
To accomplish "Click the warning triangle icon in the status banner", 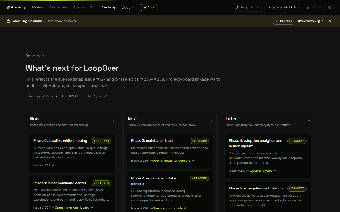I will pos(8,21).
